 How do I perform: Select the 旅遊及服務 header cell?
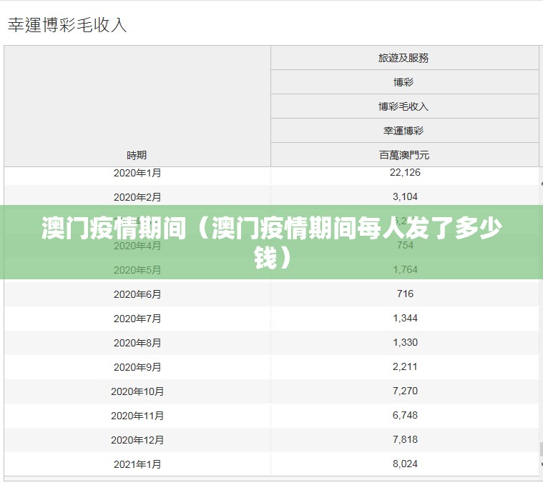point(403,58)
